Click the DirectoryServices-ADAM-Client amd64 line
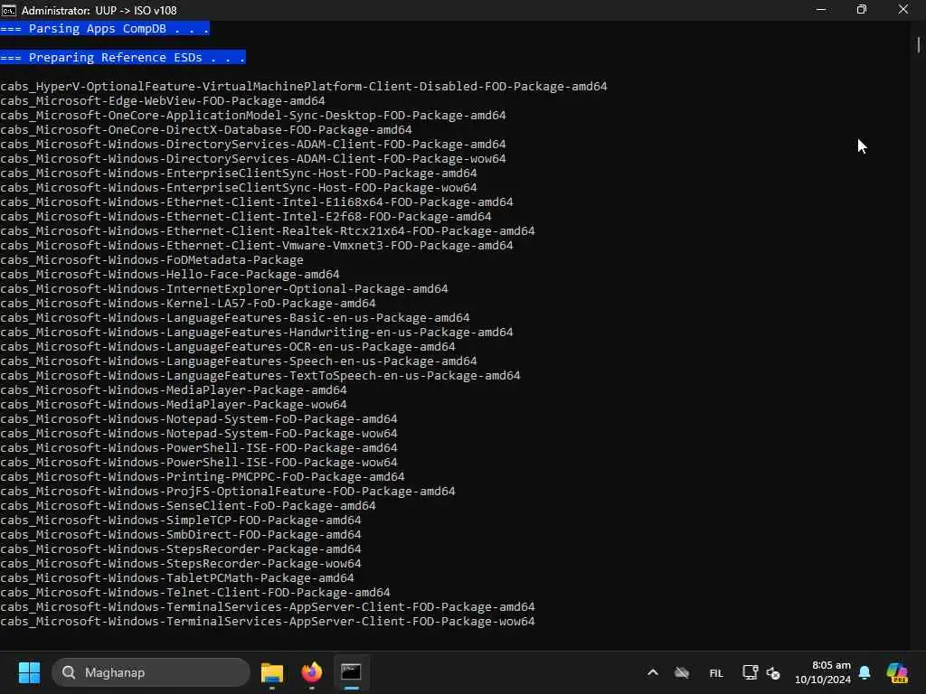The image size is (926, 694). pyautogui.click(x=253, y=144)
